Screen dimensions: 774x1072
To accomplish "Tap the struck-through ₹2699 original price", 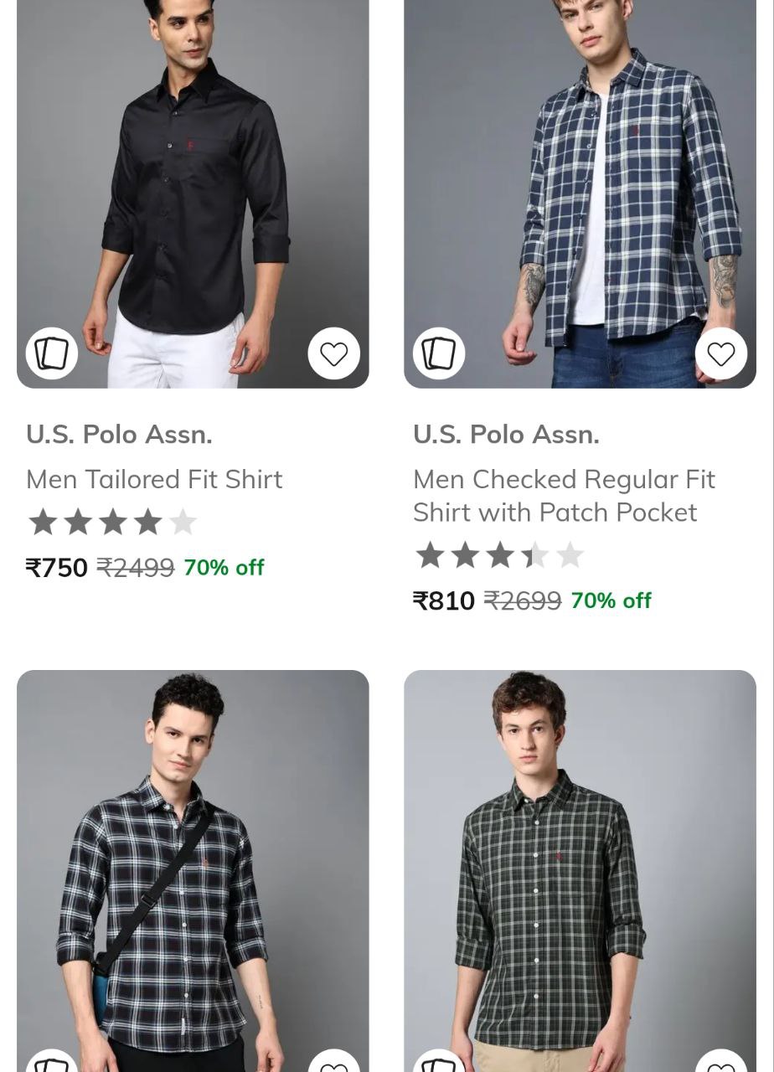I will click(522, 600).
